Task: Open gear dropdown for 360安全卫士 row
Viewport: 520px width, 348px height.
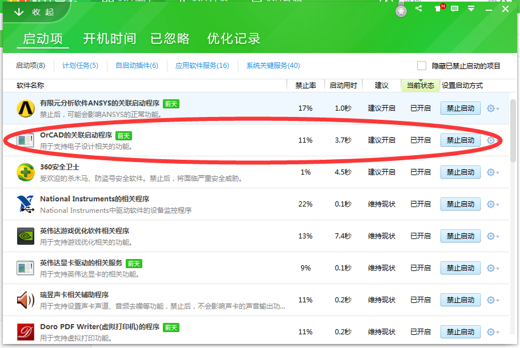Action: (x=493, y=172)
